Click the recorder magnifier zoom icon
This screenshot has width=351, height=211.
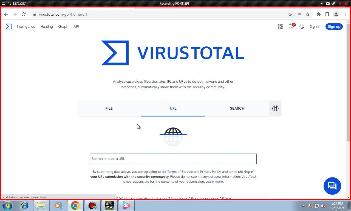tap(9, 3)
